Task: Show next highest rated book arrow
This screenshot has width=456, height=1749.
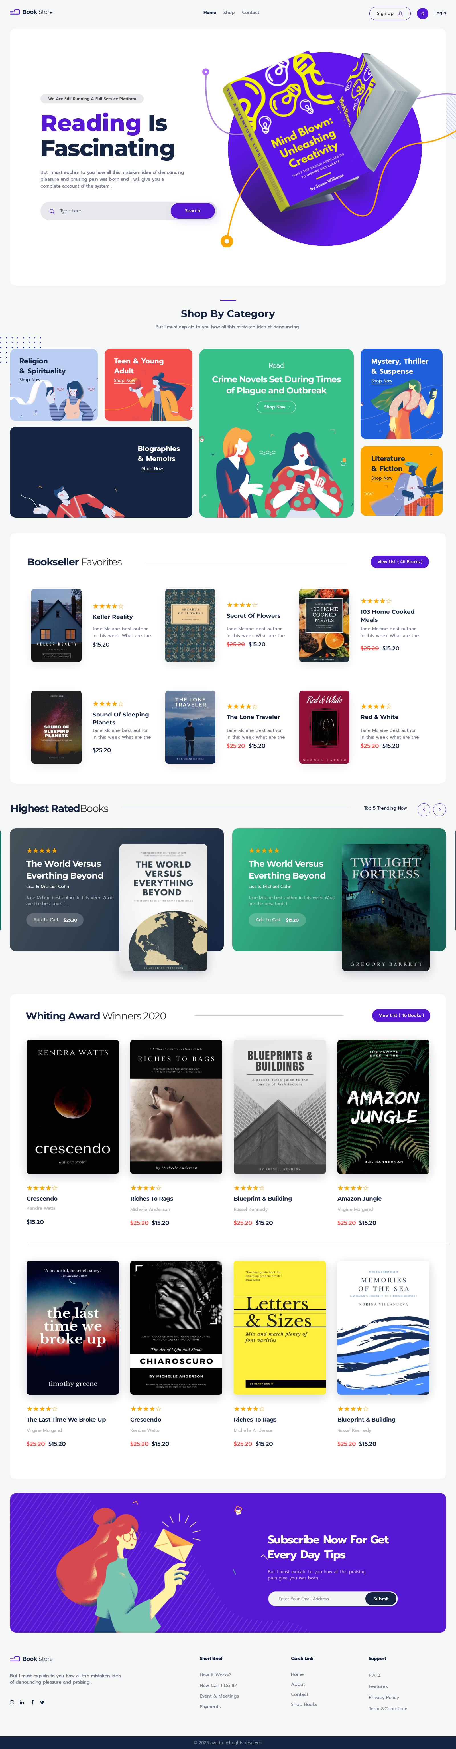Action: pos(440,809)
